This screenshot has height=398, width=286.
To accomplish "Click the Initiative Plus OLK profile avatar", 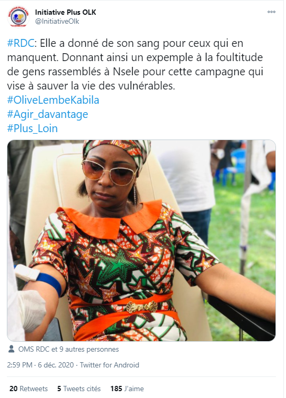I will (18, 16).
